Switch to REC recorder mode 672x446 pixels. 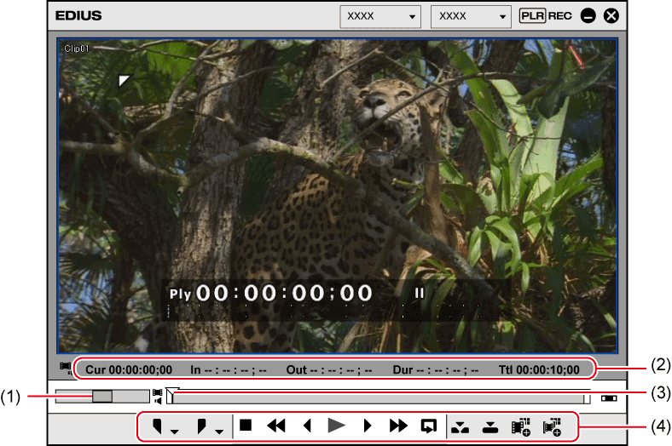point(562,16)
